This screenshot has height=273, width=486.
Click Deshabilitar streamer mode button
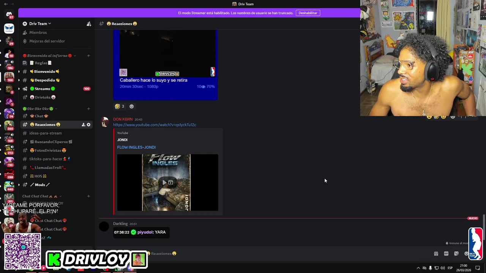(x=308, y=13)
